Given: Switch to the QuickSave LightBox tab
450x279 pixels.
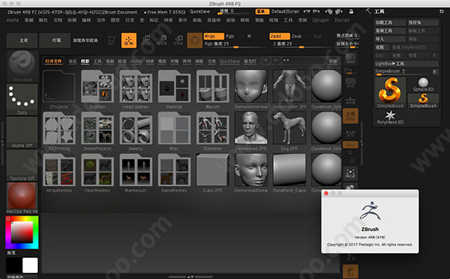Looking at the screenshot, I should point(230,61).
